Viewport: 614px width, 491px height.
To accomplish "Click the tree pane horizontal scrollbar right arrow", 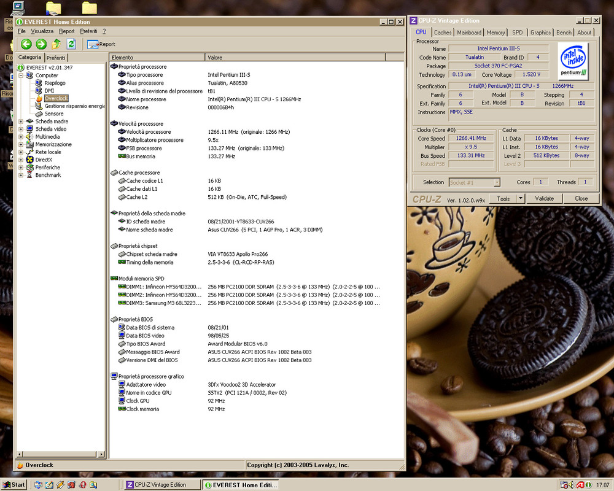I will (101, 454).
